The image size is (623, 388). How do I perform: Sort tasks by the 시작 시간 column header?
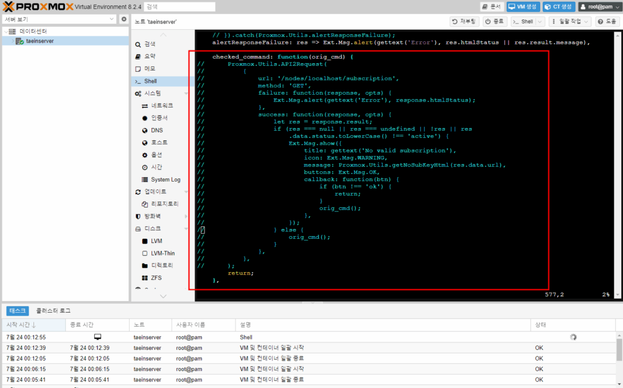point(33,324)
